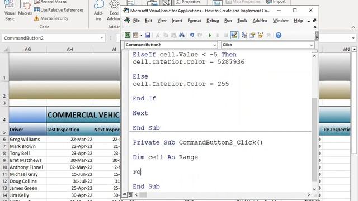Image resolution: width=358 pixels, height=201 pixels.
Task: Open the Help menu
Action: tap(298, 21)
